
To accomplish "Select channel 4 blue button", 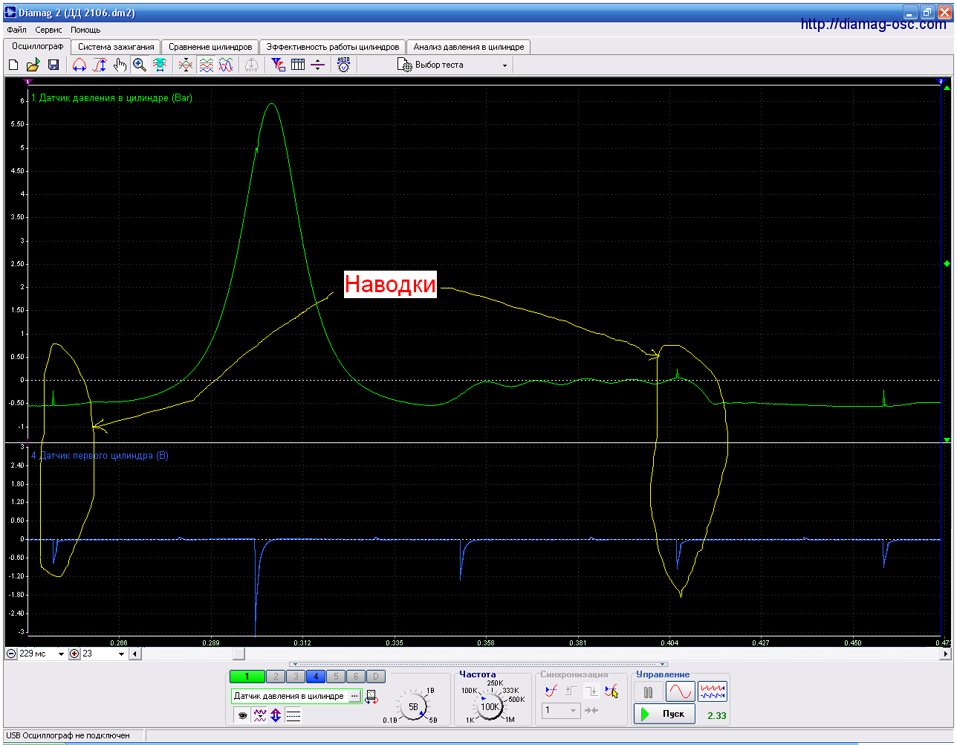I will pyautogui.click(x=316, y=677).
